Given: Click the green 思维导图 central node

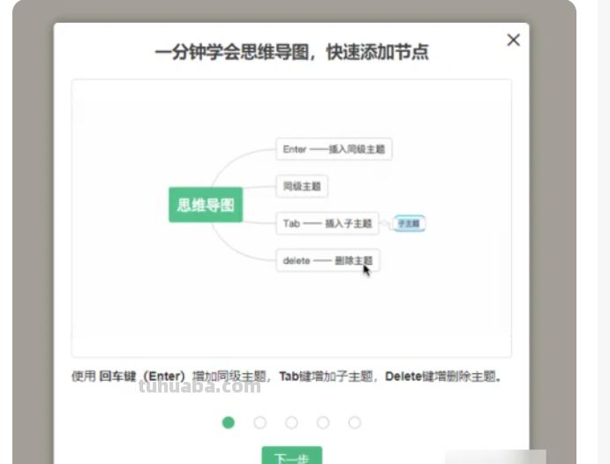Looking at the screenshot, I should click(206, 205).
